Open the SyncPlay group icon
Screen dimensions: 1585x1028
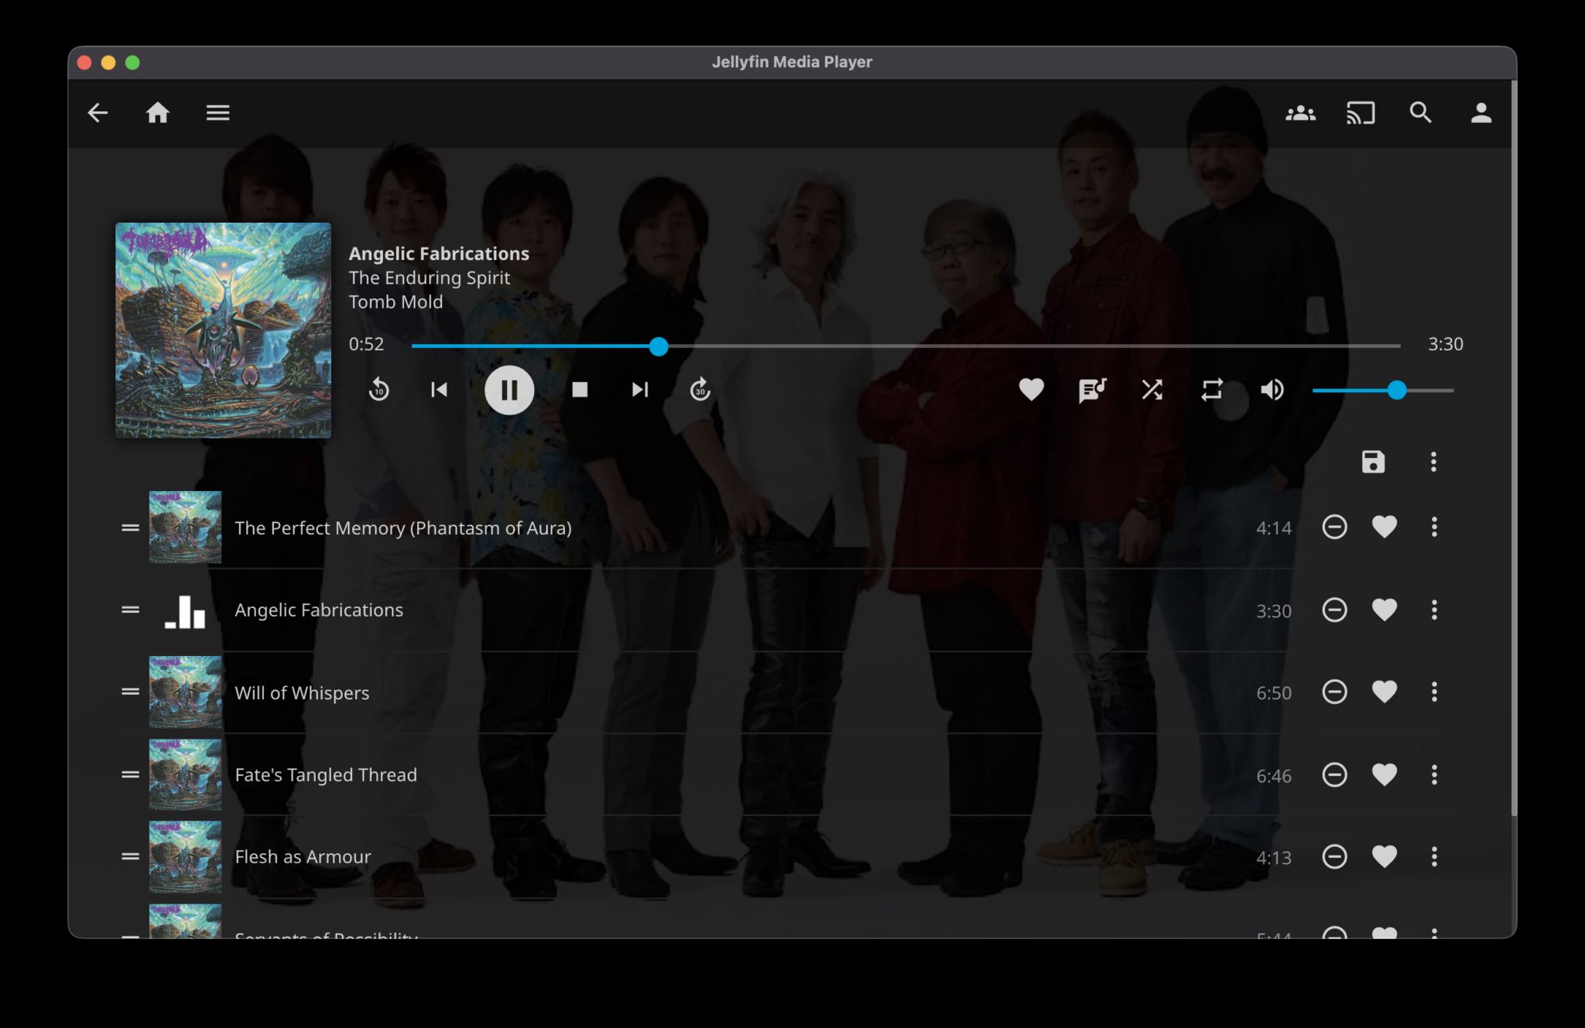pyautogui.click(x=1300, y=113)
